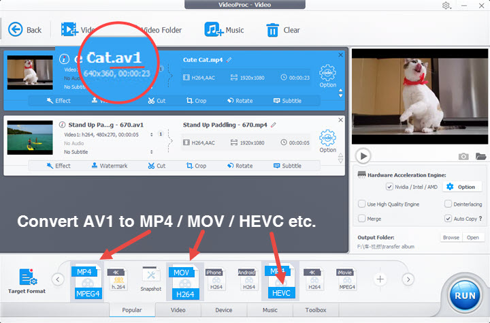Enable Use High Quality Engine
Viewport: 490px width, 323px height.
(361, 204)
